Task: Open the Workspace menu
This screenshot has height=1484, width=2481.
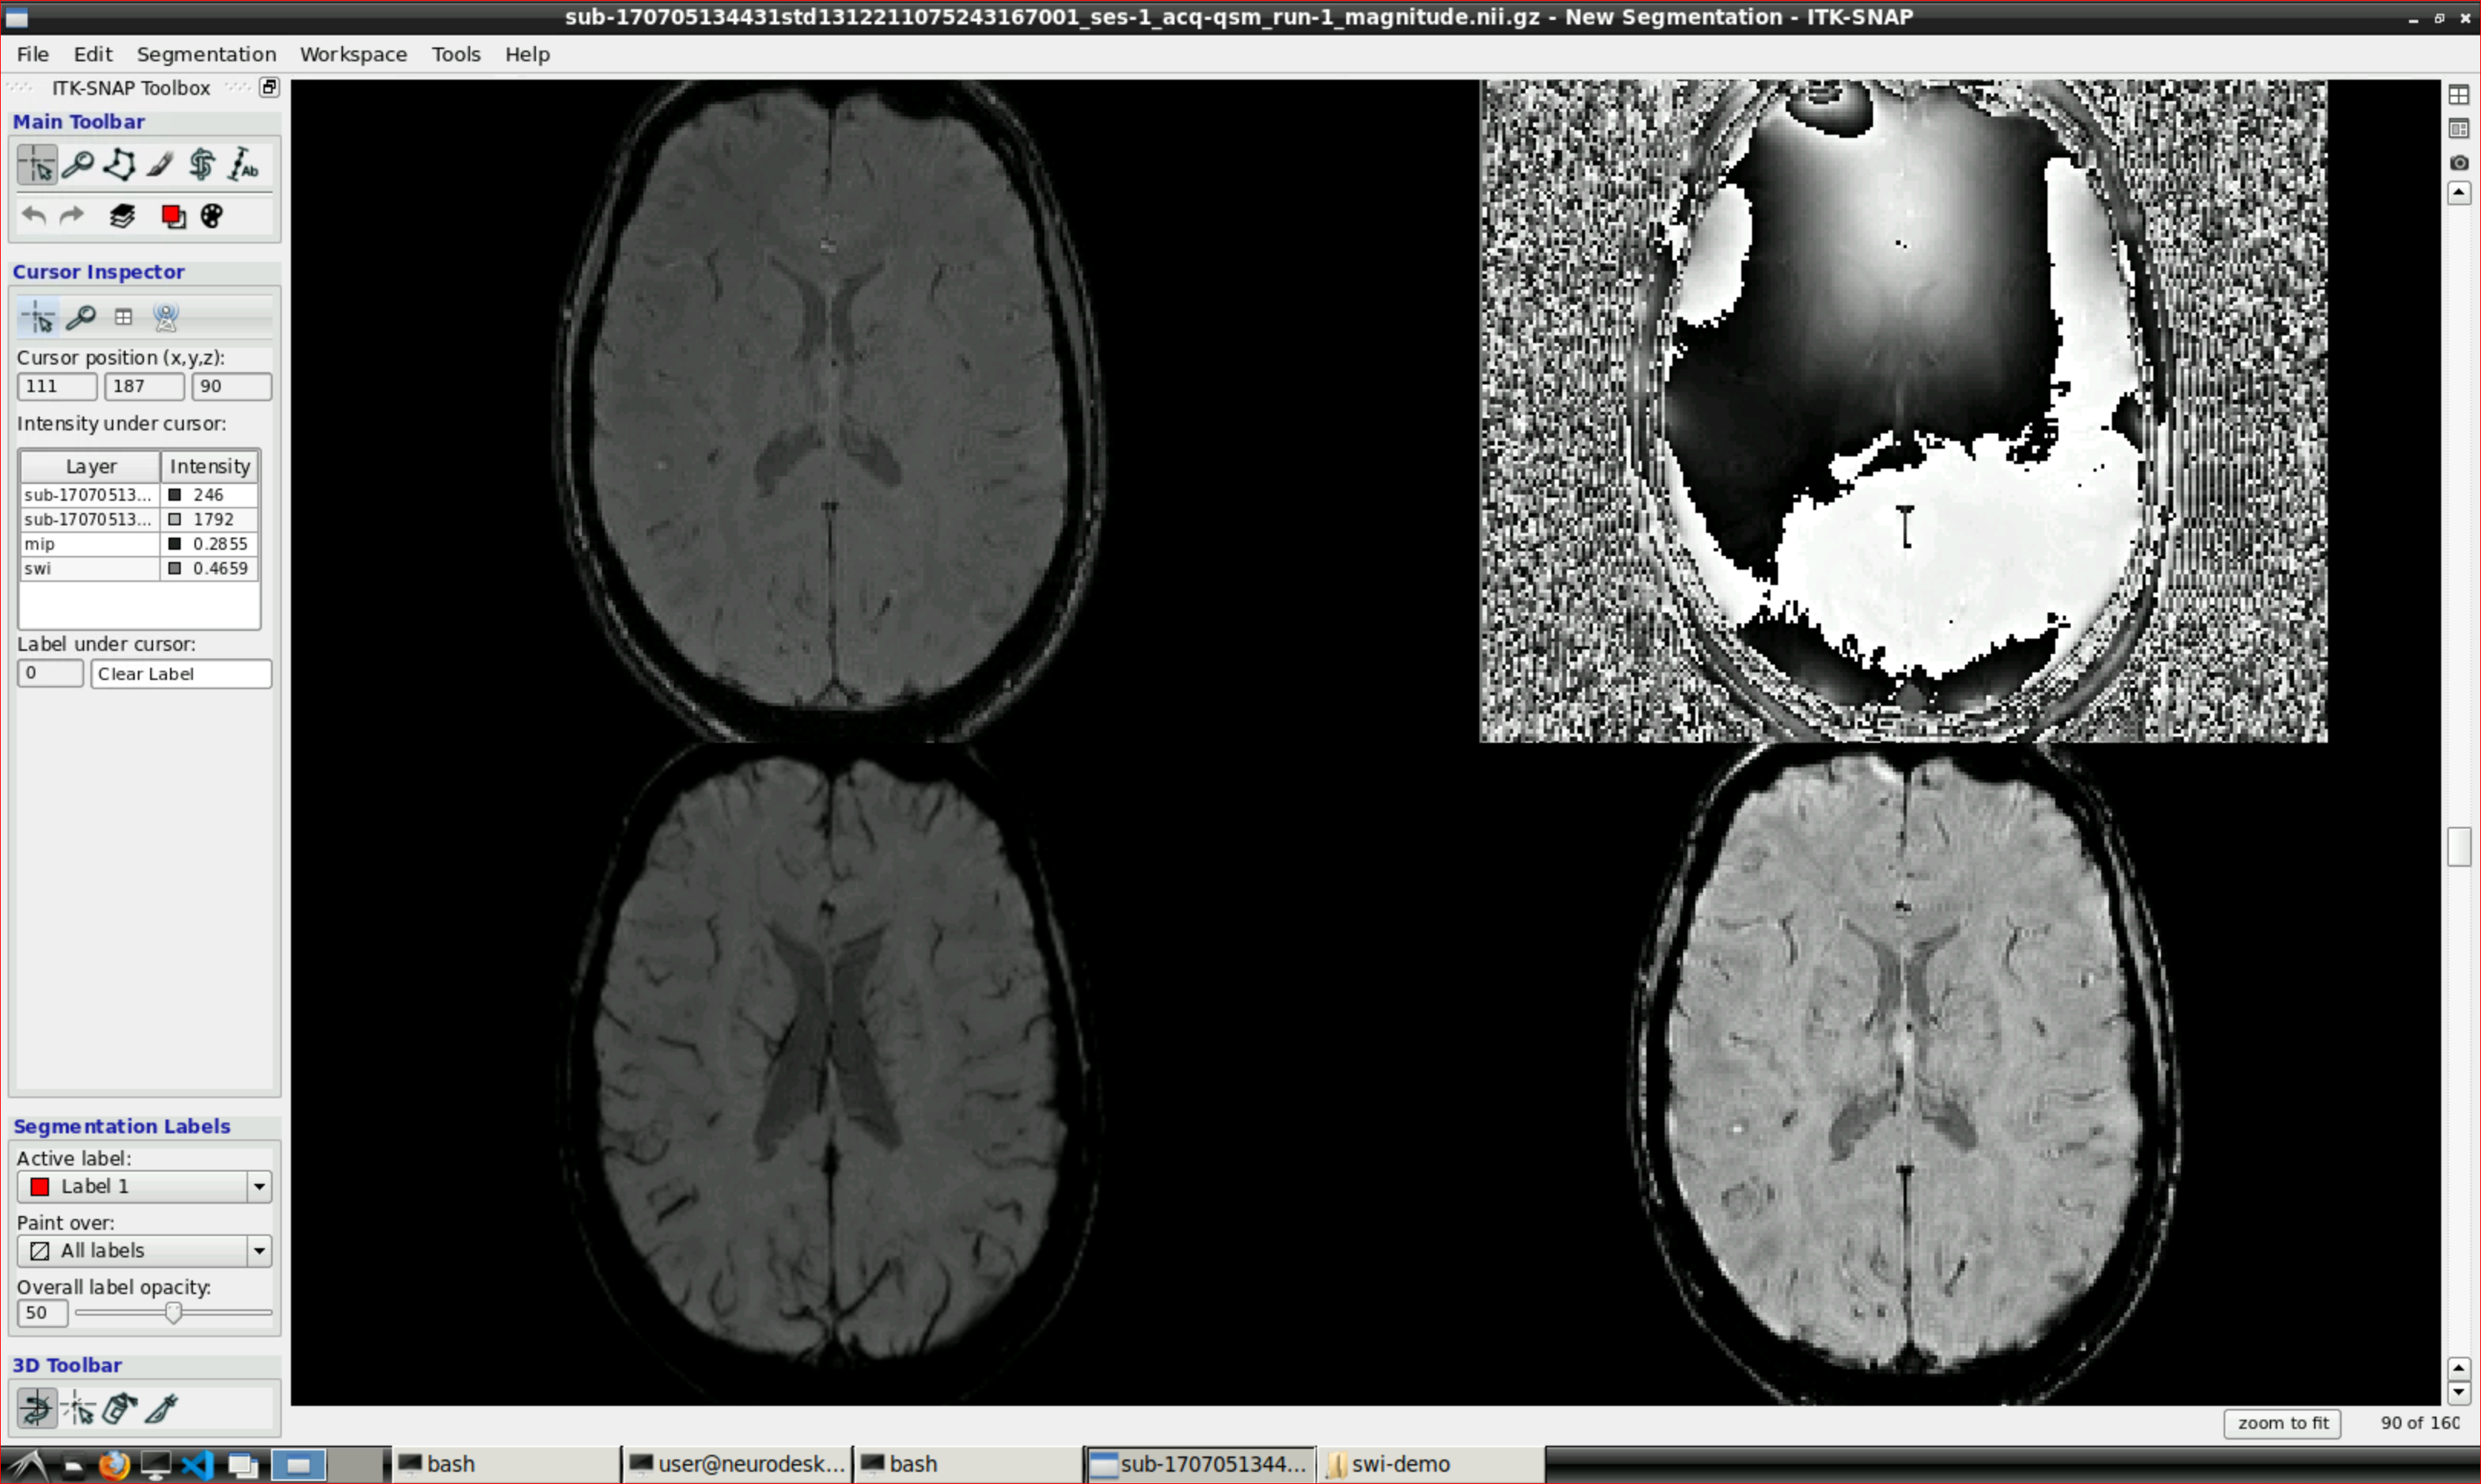Action: click(353, 54)
